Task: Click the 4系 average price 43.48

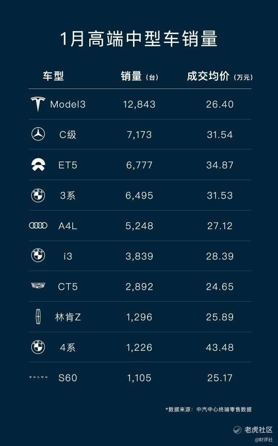Action: 220,347
